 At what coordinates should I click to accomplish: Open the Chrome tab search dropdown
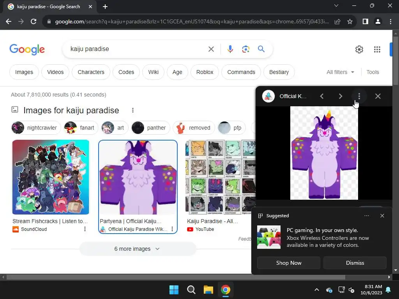[x=336, y=5]
